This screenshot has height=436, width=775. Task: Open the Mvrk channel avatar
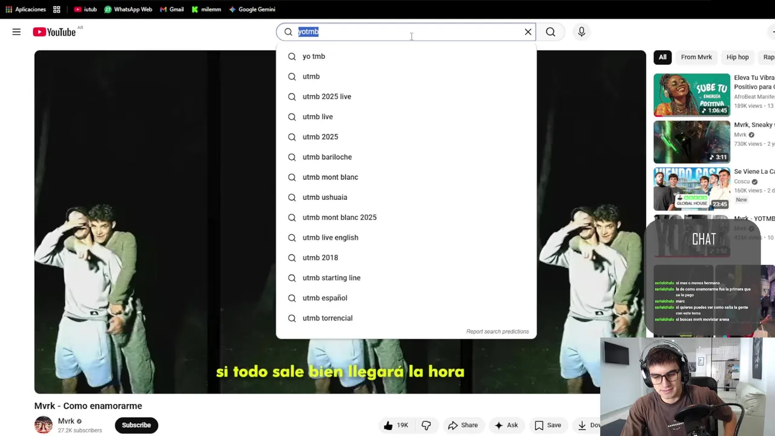[x=44, y=425]
